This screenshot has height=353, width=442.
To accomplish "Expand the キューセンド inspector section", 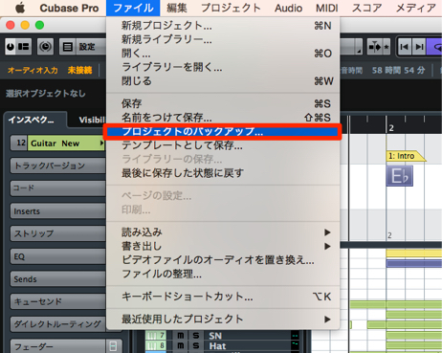I will click(58, 301).
